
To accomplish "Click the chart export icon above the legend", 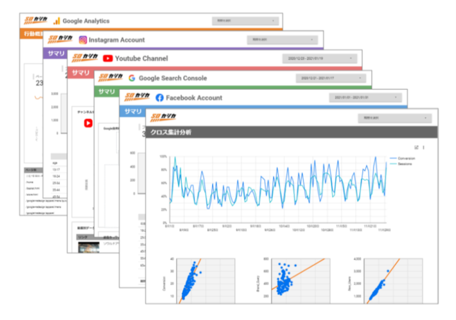I will (x=416, y=147).
